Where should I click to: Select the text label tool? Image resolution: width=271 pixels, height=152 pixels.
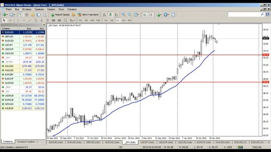(47, 20)
